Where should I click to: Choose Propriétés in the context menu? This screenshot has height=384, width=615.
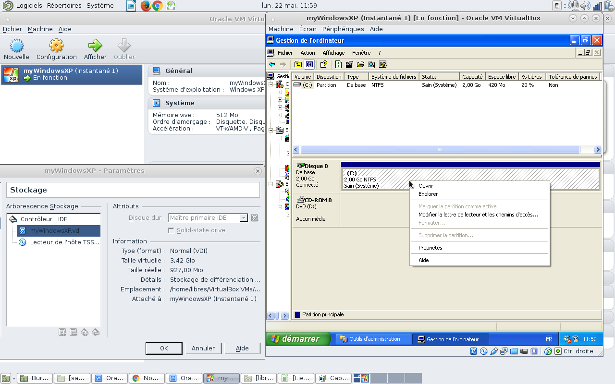(x=479, y=248)
